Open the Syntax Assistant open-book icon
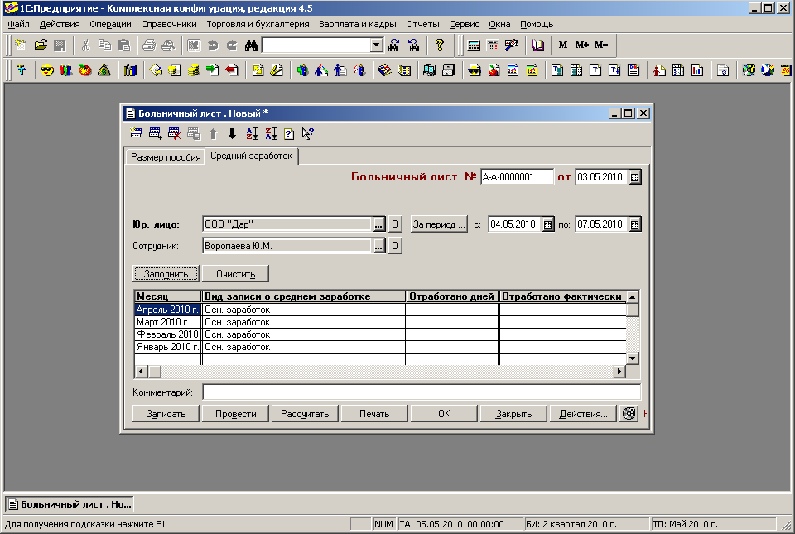This screenshot has height=534, width=795. point(537,45)
